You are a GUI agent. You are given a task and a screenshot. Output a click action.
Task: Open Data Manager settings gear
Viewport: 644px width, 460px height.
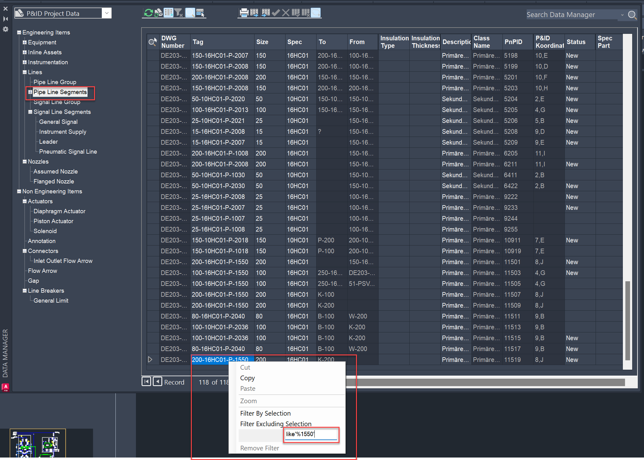[x=5, y=29]
